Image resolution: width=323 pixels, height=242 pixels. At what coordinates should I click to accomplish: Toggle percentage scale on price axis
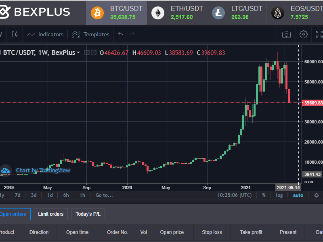(x=264, y=195)
